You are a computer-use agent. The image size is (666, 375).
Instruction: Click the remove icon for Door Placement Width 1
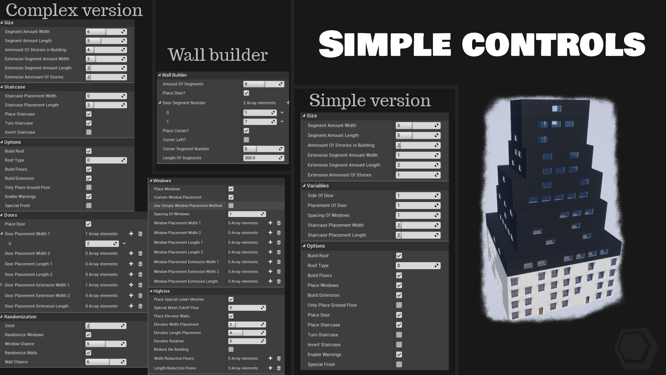click(x=140, y=234)
